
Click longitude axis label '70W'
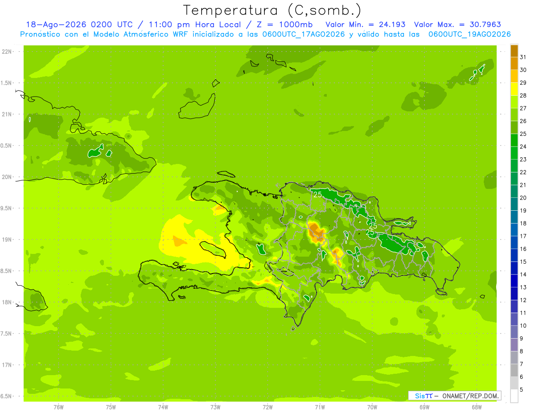pyautogui.click(x=372, y=407)
